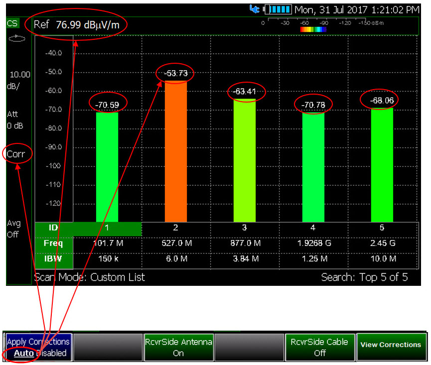Select the Ref 76.99 dBµV/m reference level

click(x=76, y=25)
